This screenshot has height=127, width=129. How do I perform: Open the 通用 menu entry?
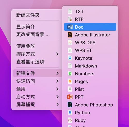(37, 89)
